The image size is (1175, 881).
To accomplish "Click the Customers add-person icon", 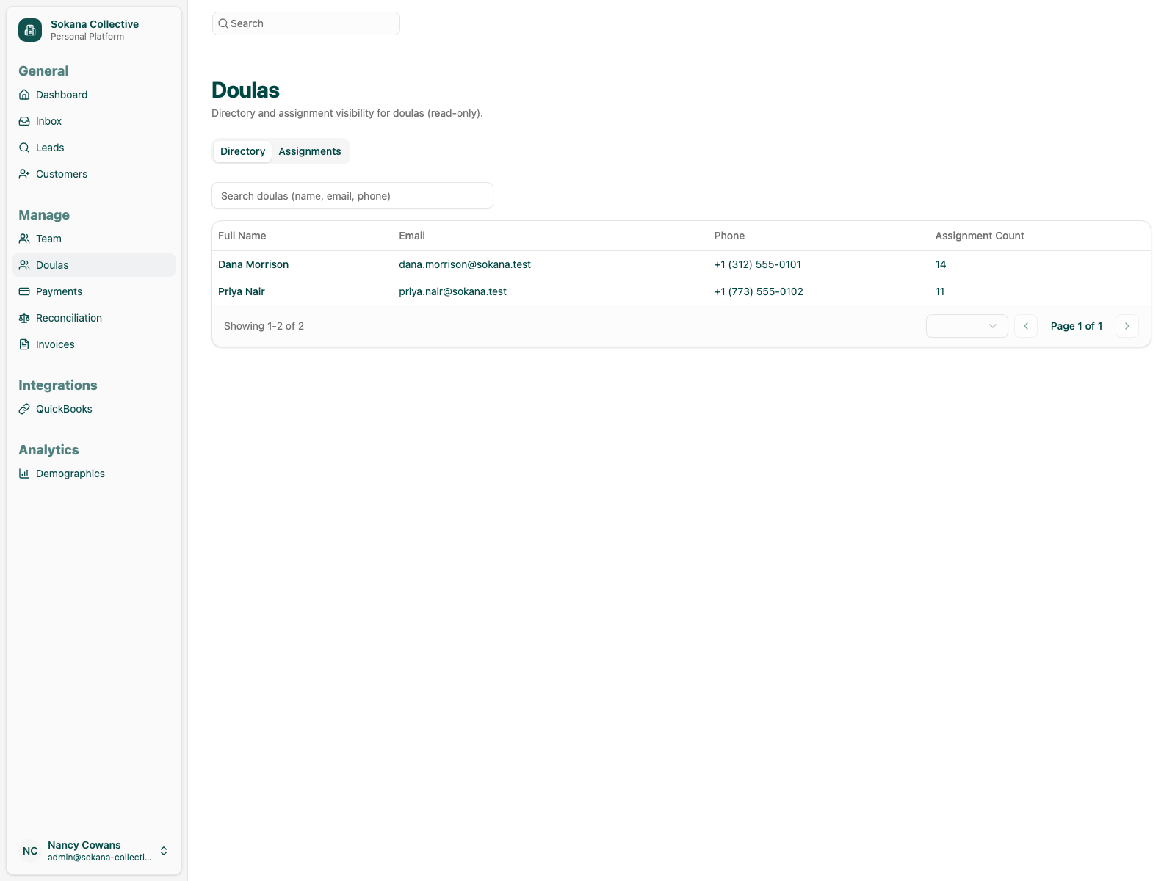I will tap(24, 174).
